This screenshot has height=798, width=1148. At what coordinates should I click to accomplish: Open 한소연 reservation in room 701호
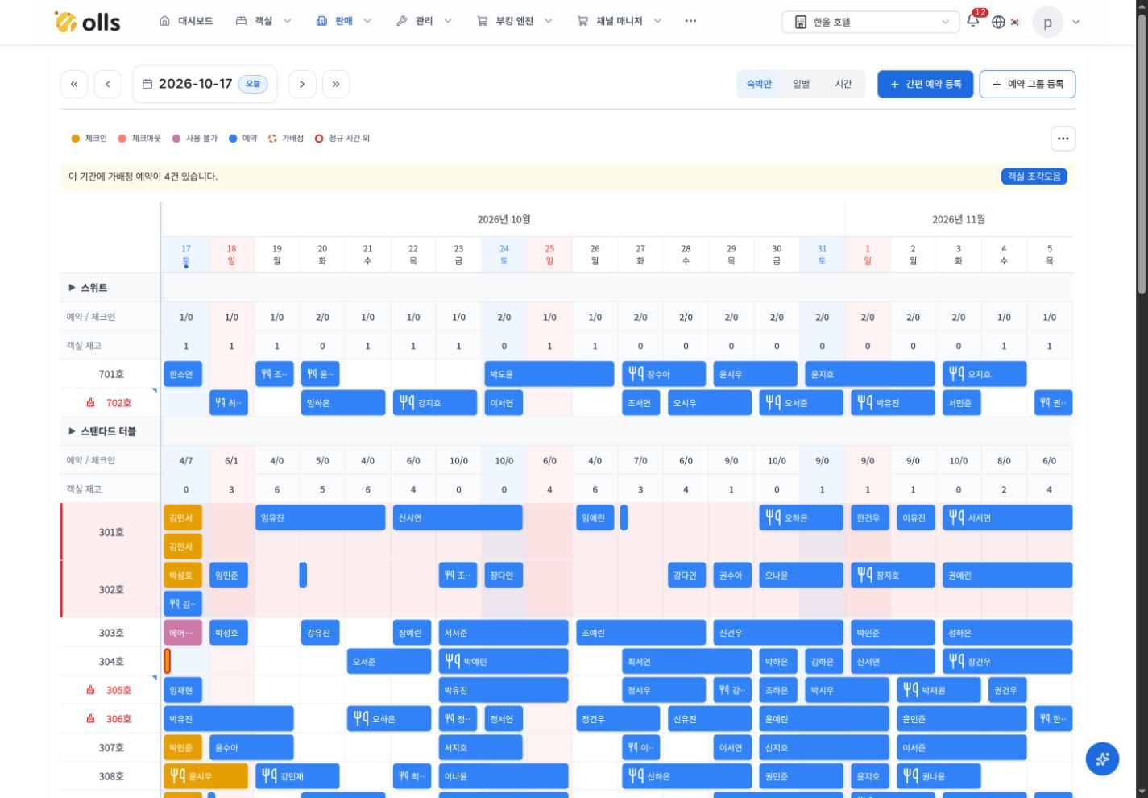pyautogui.click(x=183, y=374)
